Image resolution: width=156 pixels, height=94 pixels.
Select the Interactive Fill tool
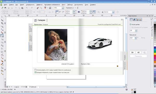[x=2, y=74]
